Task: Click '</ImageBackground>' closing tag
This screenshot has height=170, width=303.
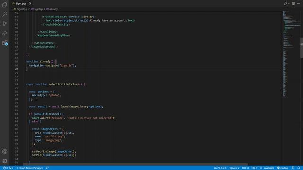Action: click(43, 47)
